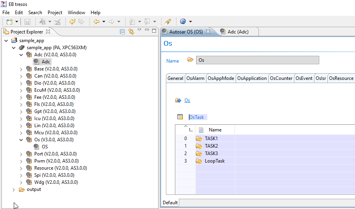Click the Name label link
The width and height of the screenshot is (355, 209).
tap(173, 61)
